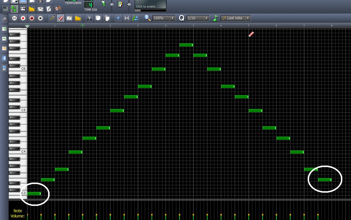Viewport: 351px width, 220px height.
Task: Open the zoom level 100% dropdown
Action: tap(163, 18)
